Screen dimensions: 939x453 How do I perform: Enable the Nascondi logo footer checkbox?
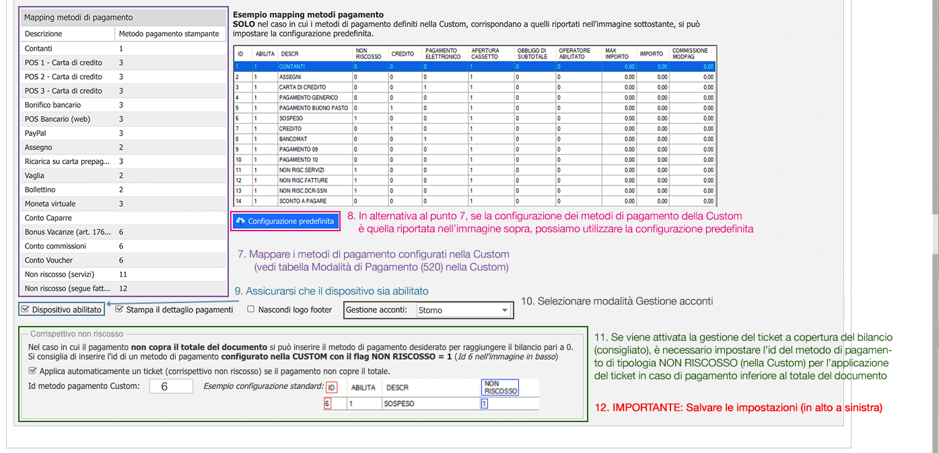[x=250, y=310]
